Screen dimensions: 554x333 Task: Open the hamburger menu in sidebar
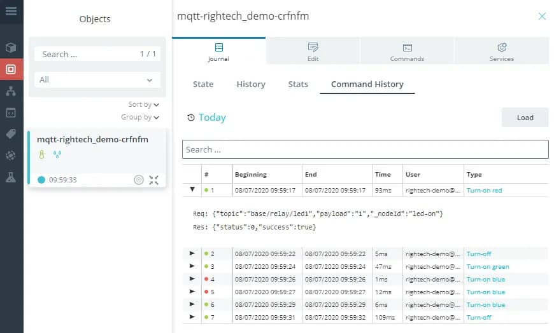(11, 11)
